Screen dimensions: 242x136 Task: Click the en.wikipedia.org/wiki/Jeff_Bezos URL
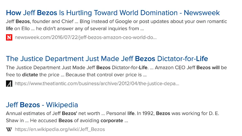tap(60, 129)
